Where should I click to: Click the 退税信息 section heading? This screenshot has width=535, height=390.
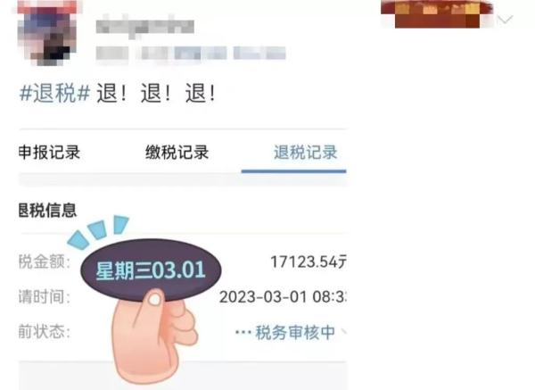pos(47,211)
